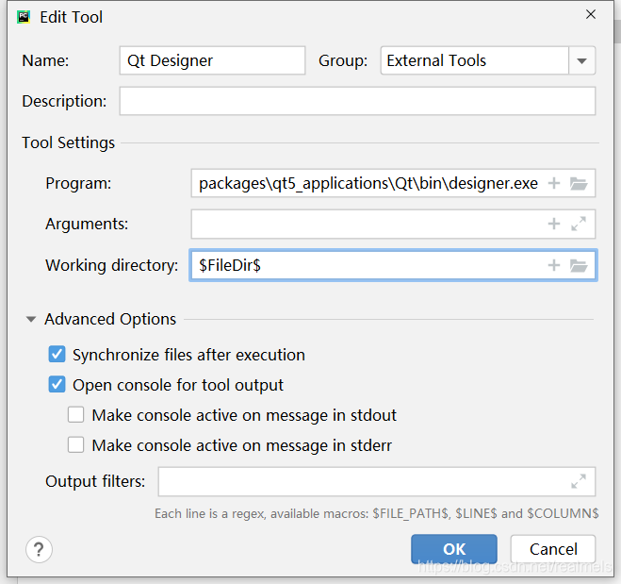Uncheck Synchronize files after execution

click(x=57, y=355)
